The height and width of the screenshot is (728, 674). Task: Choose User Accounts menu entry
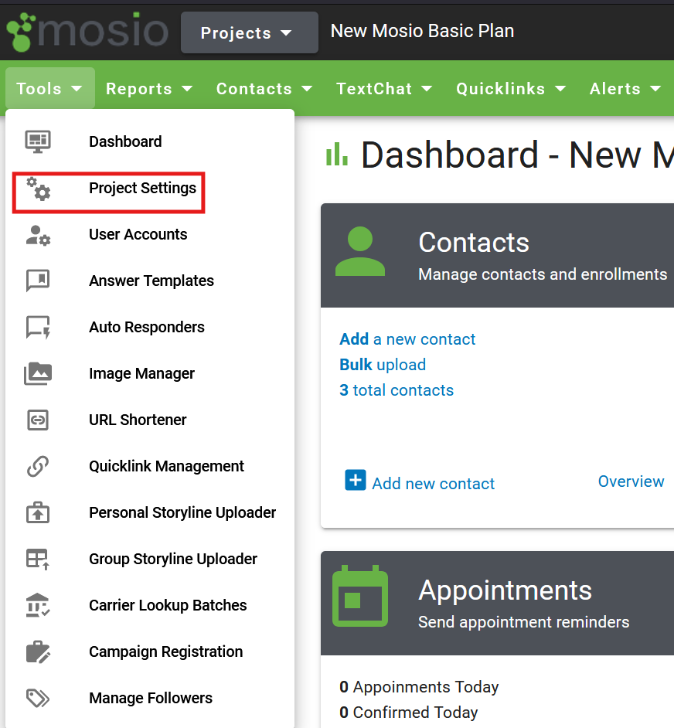click(x=150, y=235)
